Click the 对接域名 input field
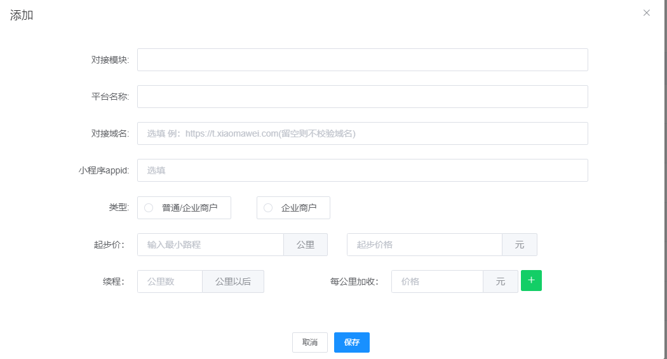667x359 pixels. [x=362, y=133]
